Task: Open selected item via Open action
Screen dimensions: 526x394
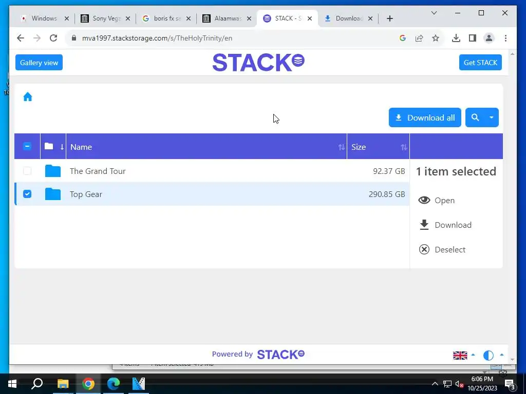Action: click(437, 201)
